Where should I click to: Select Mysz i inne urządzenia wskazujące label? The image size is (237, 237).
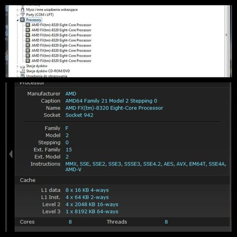(52, 10)
